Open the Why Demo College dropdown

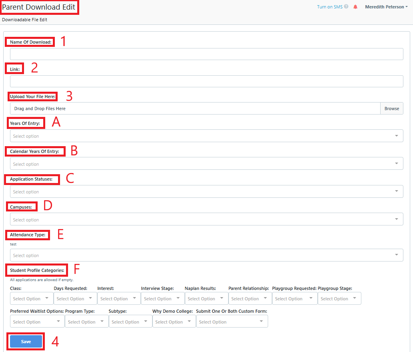pos(174,321)
